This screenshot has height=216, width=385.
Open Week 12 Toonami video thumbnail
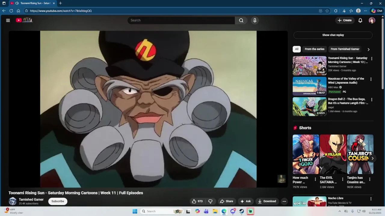pyautogui.click(x=310, y=66)
